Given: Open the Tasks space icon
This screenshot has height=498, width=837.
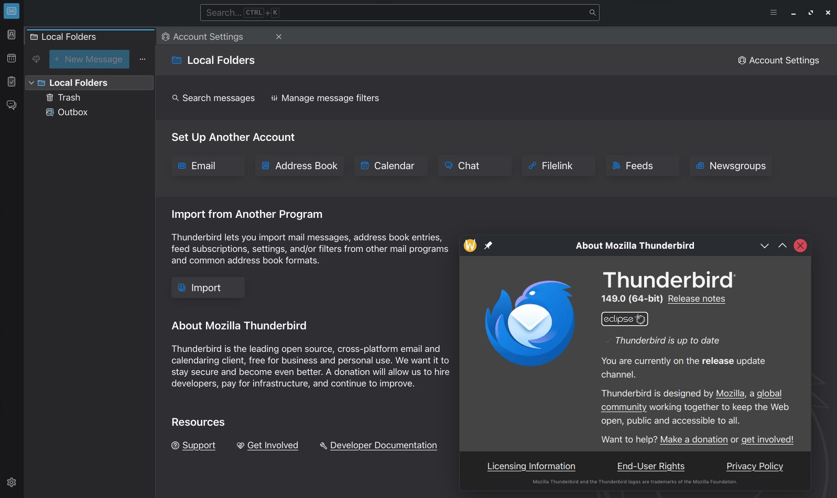Looking at the screenshot, I should click(12, 82).
